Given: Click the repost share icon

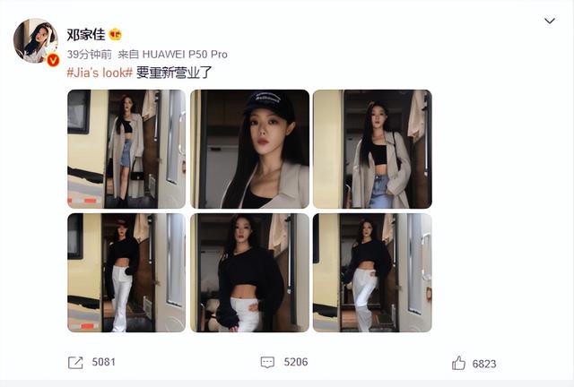Looking at the screenshot, I should click(x=75, y=363).
